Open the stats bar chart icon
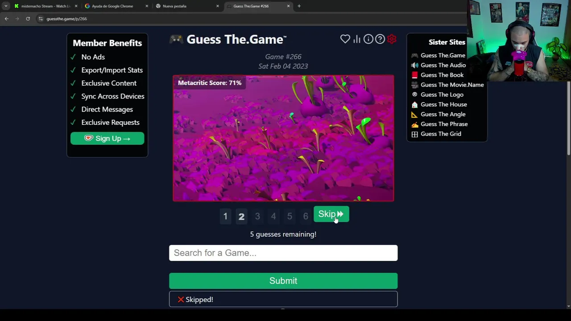This screenshot has width=571, height=321. pos(357,39)
